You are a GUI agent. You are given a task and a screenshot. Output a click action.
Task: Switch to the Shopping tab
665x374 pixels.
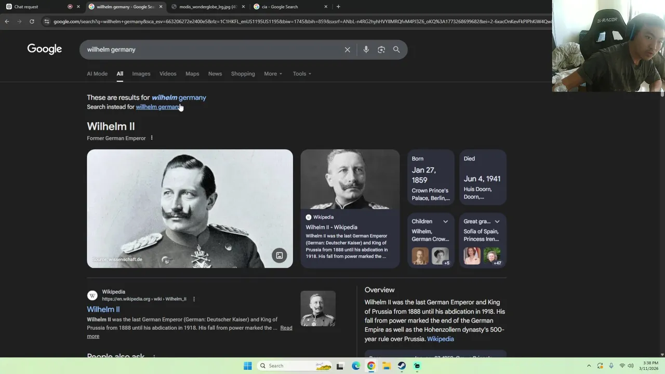tap(243, 74)
